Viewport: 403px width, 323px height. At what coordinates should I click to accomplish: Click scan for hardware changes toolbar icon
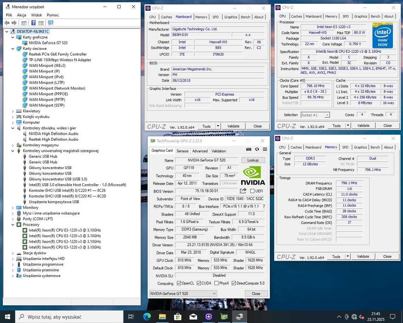[x=50, y=23]
